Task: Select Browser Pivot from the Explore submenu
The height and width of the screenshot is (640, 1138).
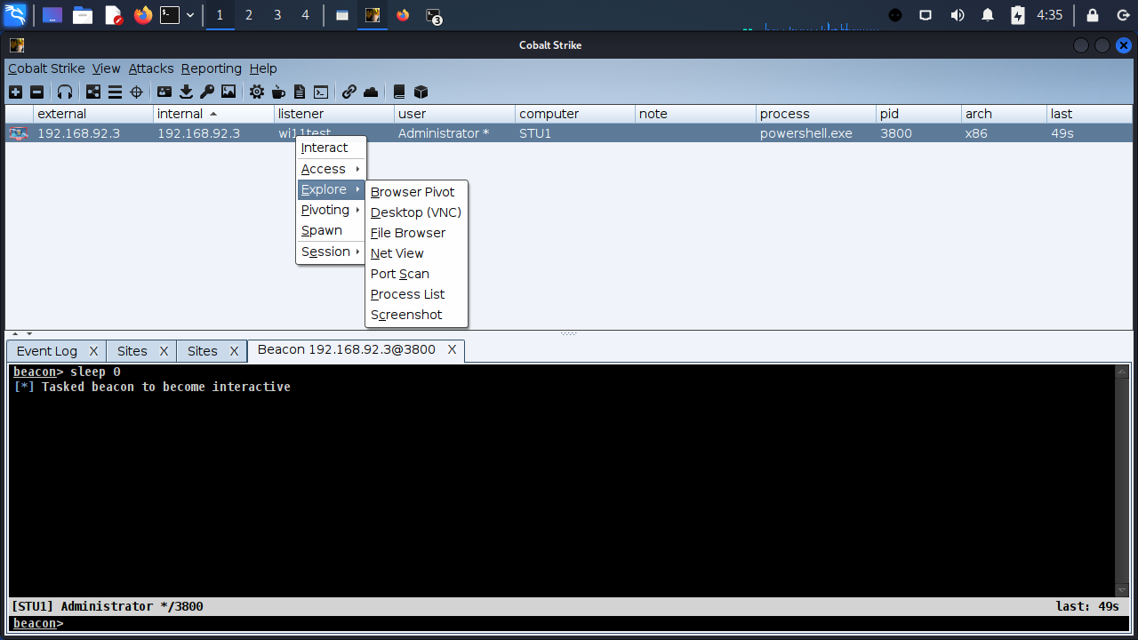Action: [416, 192]
